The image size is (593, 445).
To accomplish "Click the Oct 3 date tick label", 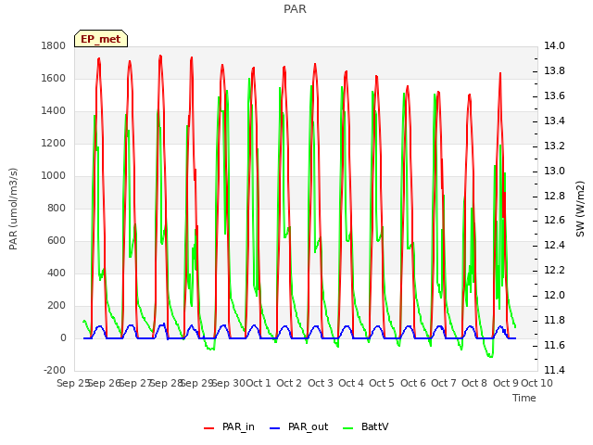I will [321, 383].
